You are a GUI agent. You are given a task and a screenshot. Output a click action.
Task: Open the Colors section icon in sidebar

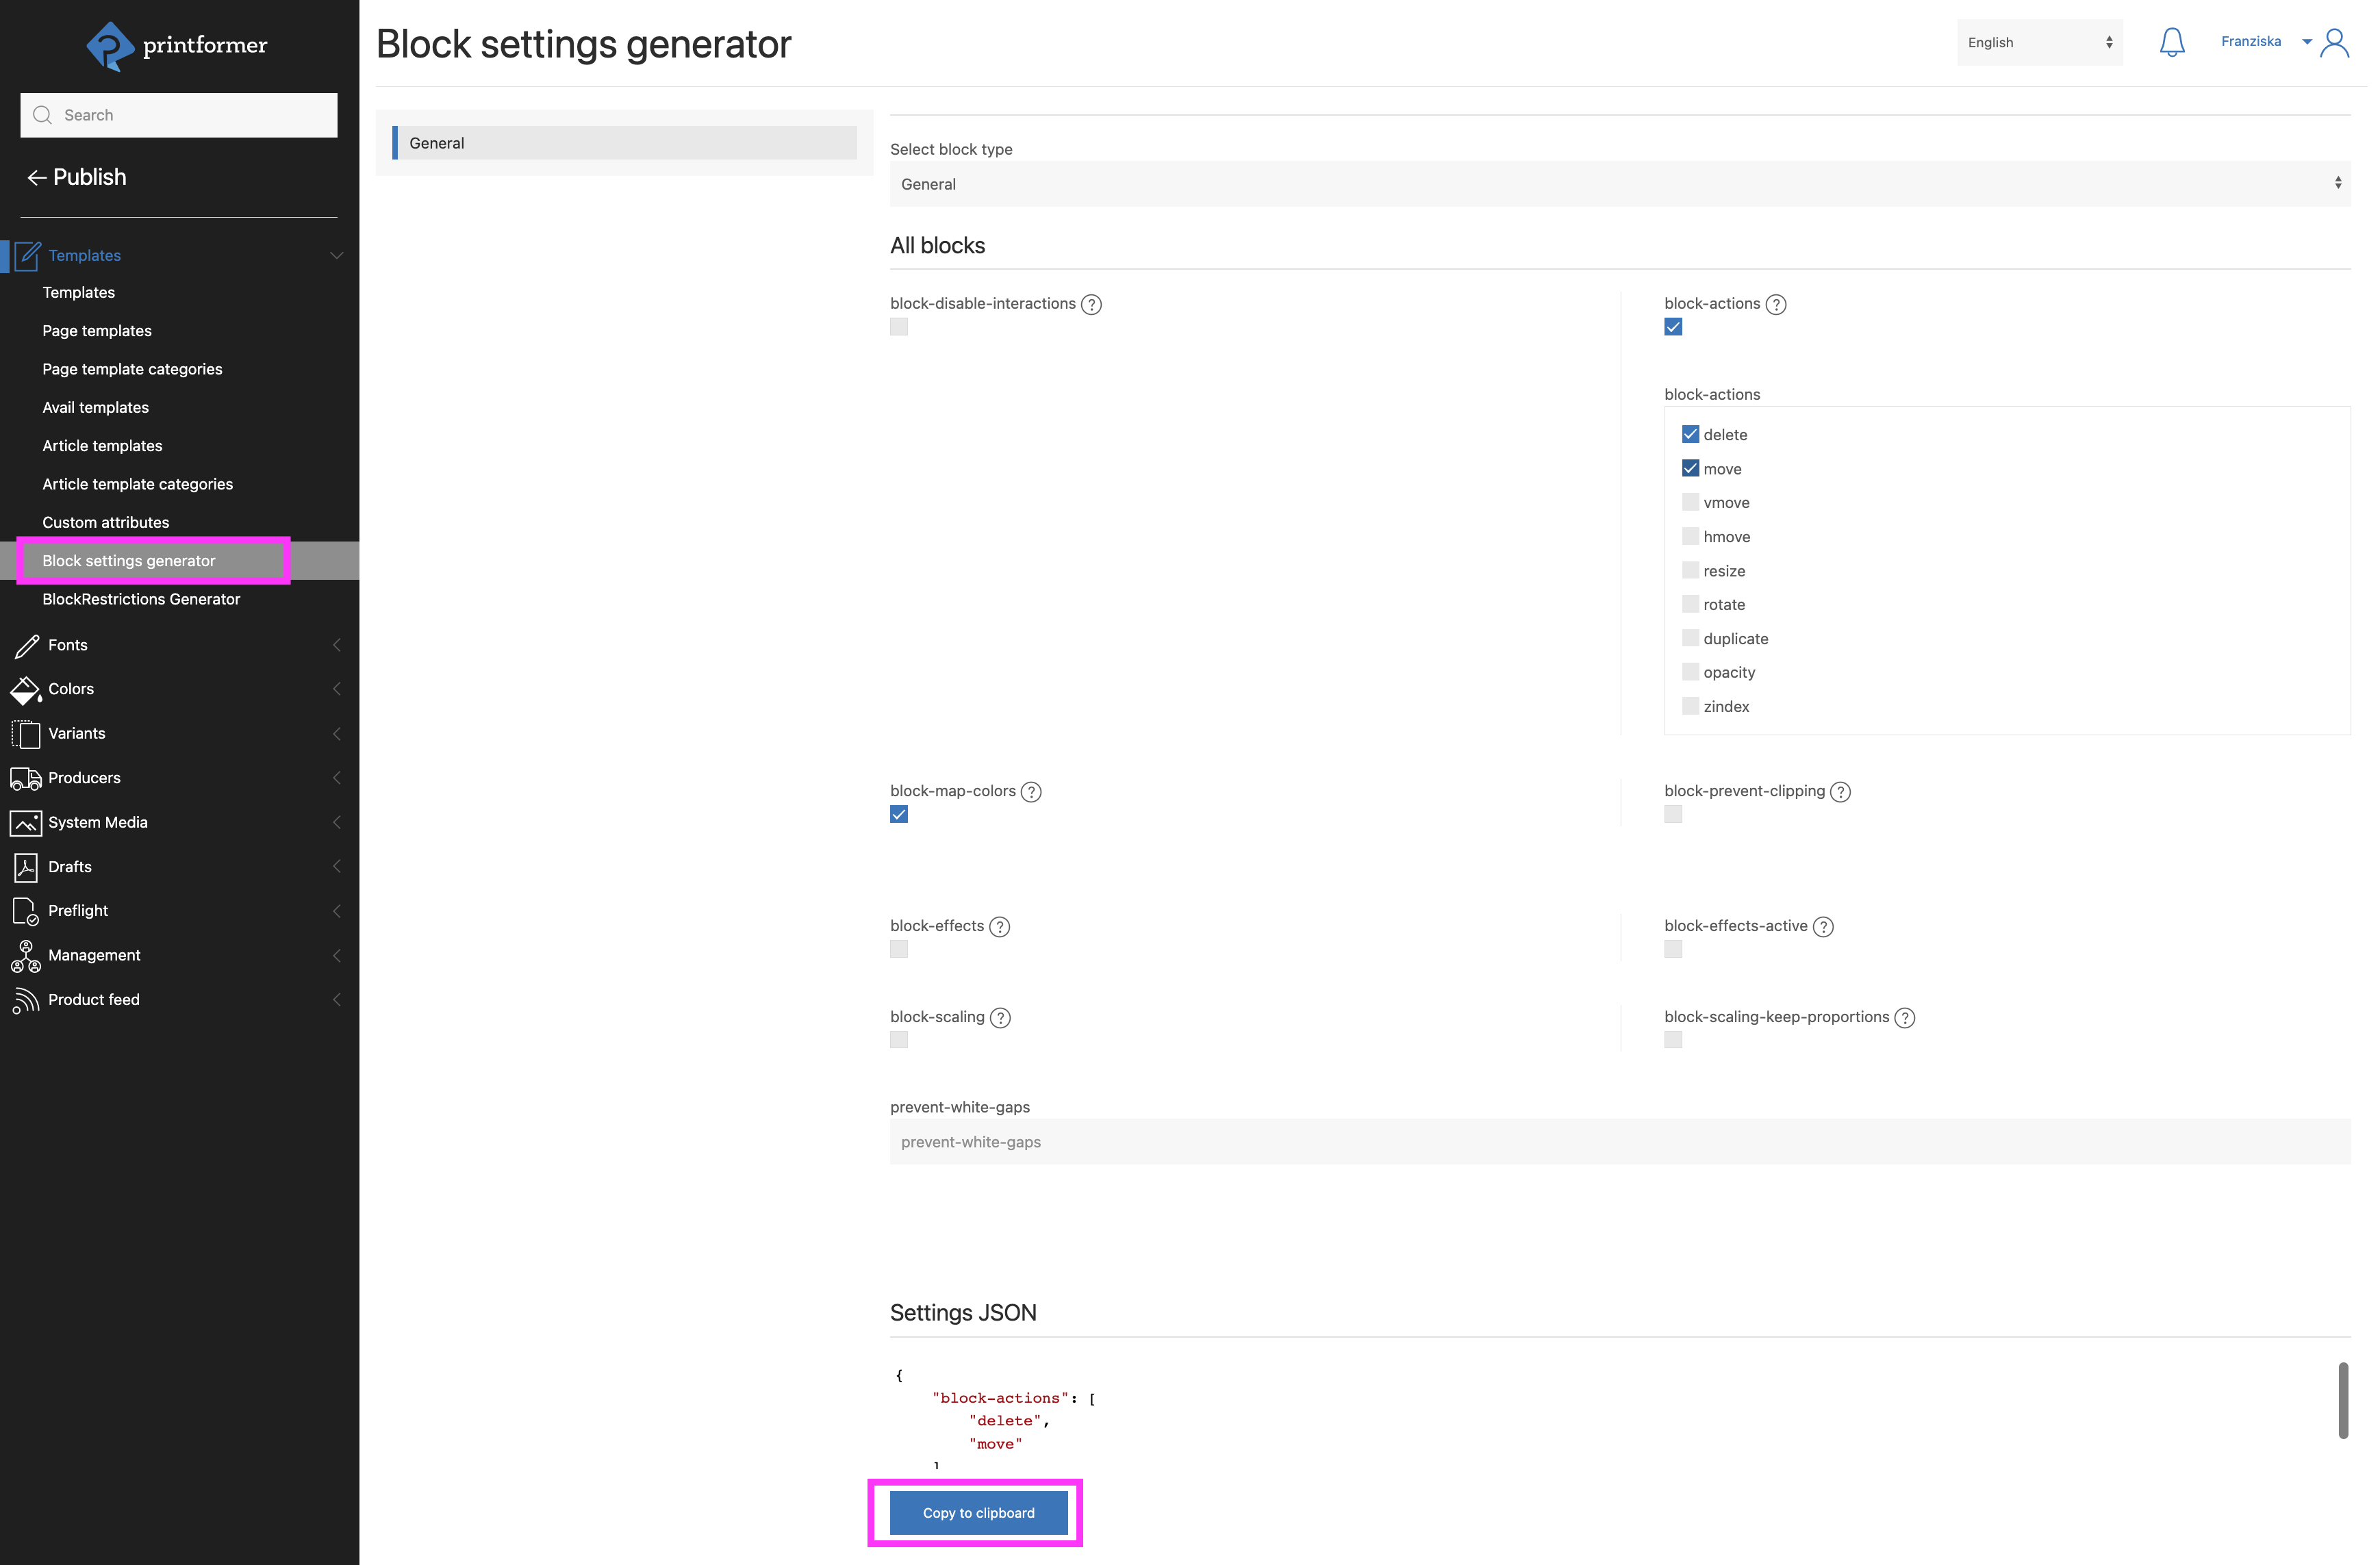(26, 689)
